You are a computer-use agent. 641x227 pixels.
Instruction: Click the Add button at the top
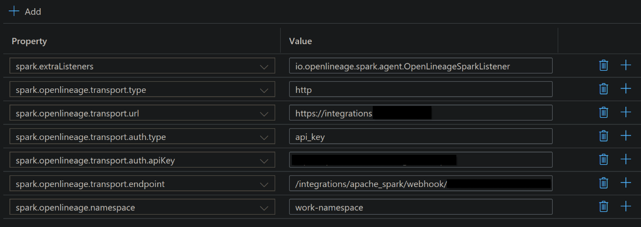point(25,12)
